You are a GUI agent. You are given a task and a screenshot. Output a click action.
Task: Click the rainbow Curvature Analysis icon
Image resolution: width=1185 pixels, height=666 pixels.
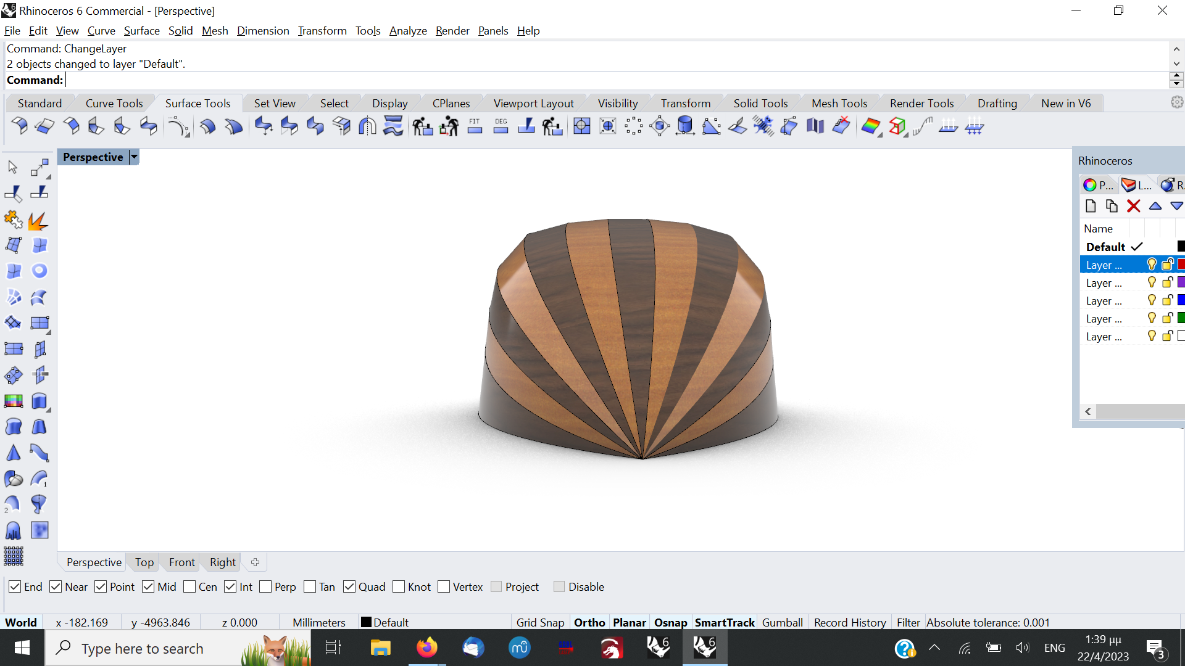coord(870,127)
